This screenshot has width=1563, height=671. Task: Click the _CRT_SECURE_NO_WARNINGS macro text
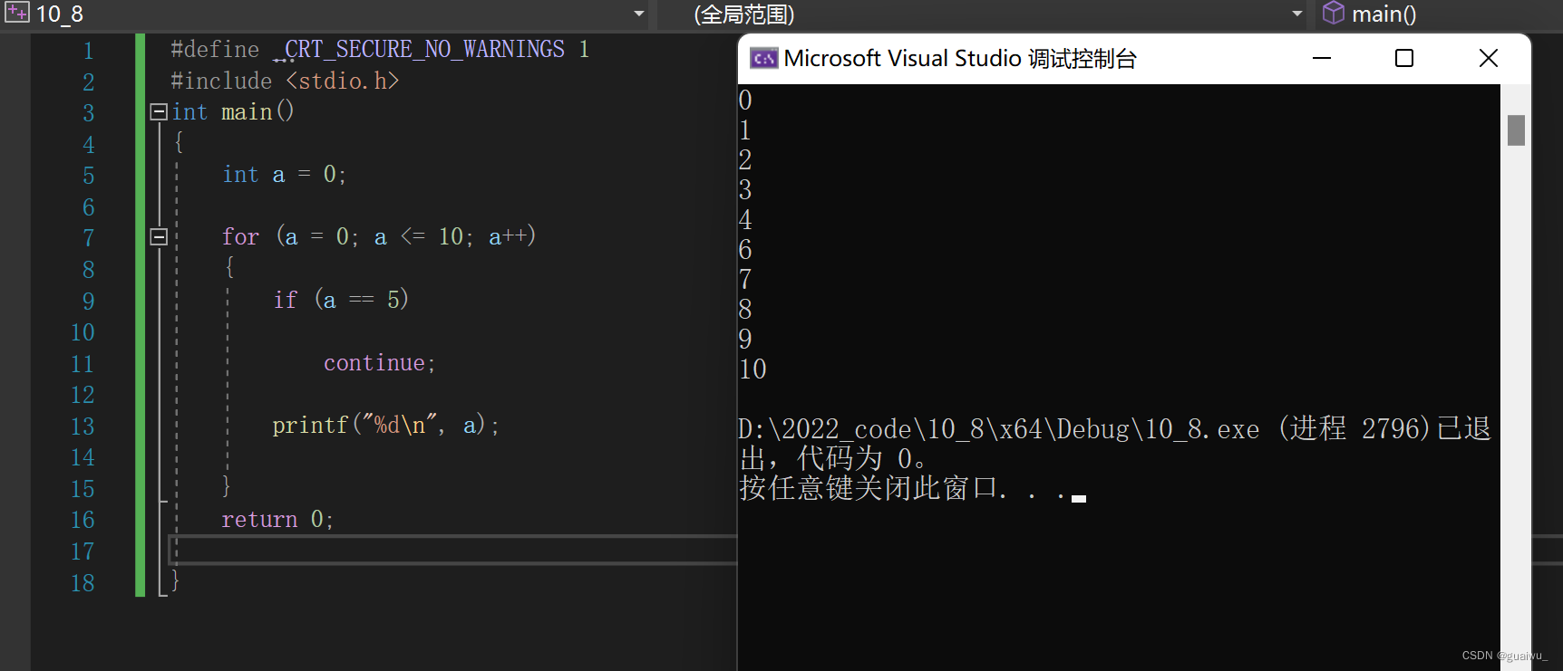click(420, 49)
